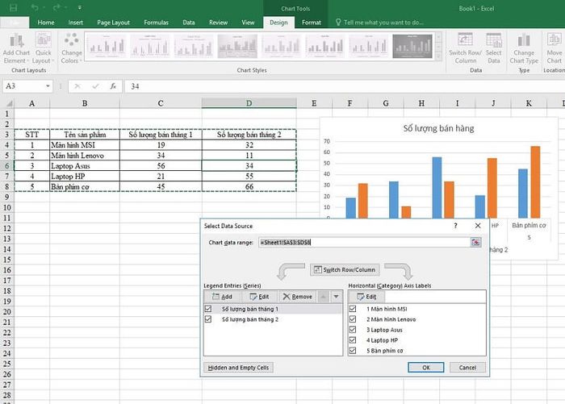Click formula bar Enter checkmark icon
The height and width of the screenshot is (404, 565).
click(x=95, y=86)
